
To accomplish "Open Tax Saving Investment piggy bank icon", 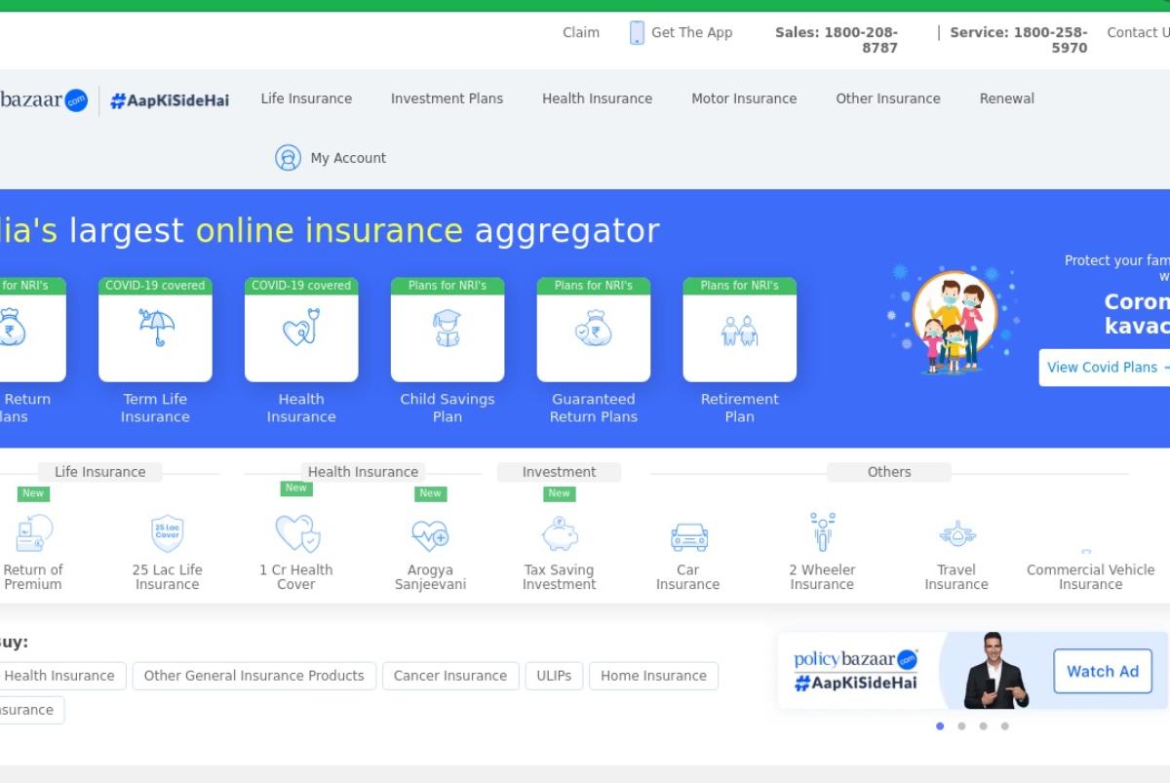I will click(560, 534).
